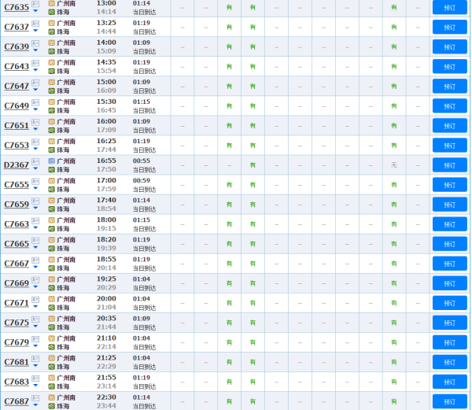This screenshot has width=472, height=410.
Task: Click the ID card icon beside train C7671
Action: tap(35, 299)
